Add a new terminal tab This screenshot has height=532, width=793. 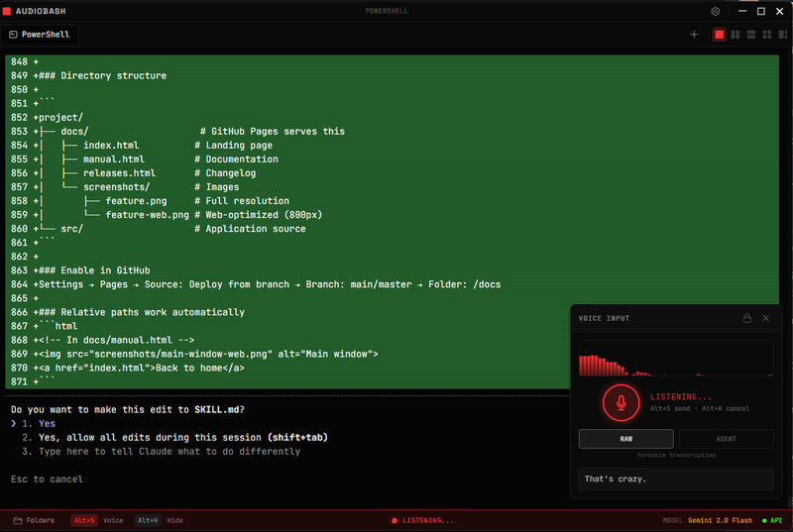(x=694, y=35)
